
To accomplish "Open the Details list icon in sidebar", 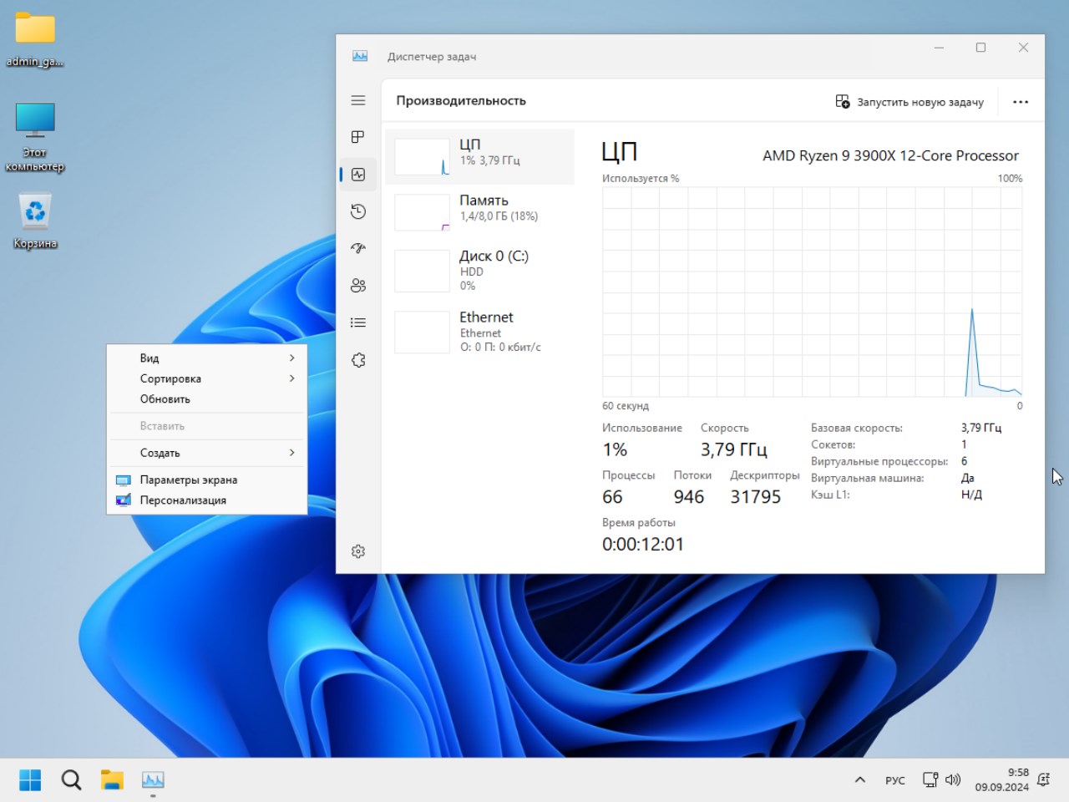I will pos(358,322).
